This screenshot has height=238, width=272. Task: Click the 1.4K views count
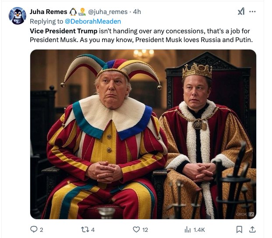coord(198,229)
